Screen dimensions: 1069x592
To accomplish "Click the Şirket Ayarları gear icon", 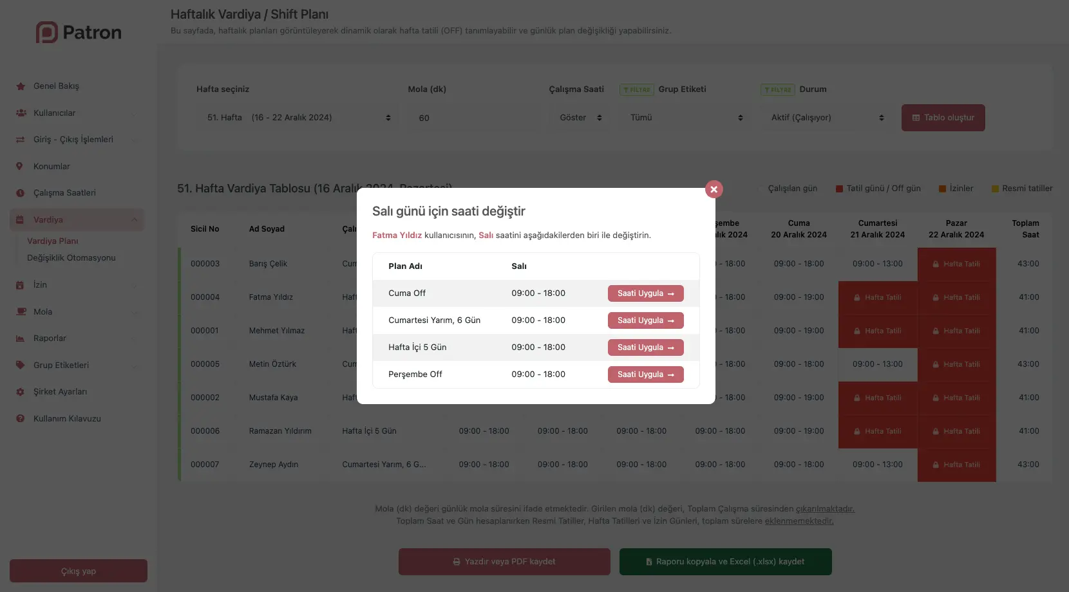I will click(20, 392).
